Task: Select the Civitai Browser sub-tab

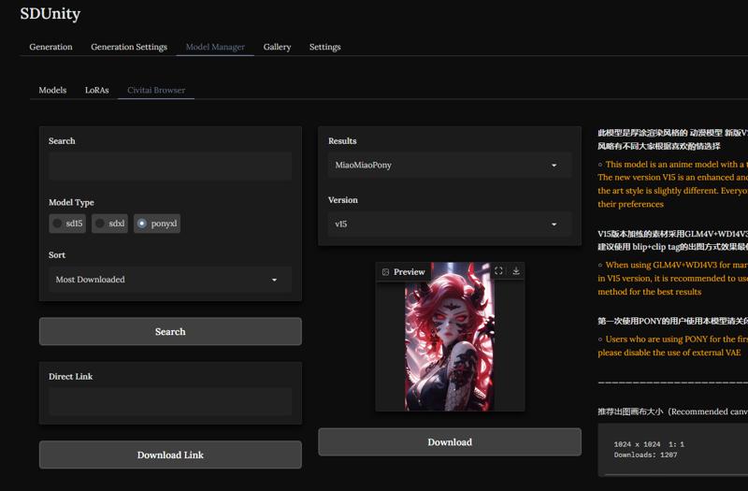Action: pos(156,90)
